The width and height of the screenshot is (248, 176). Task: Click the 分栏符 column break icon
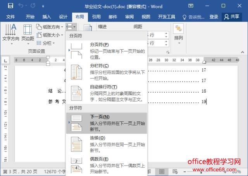click(76, 72)
